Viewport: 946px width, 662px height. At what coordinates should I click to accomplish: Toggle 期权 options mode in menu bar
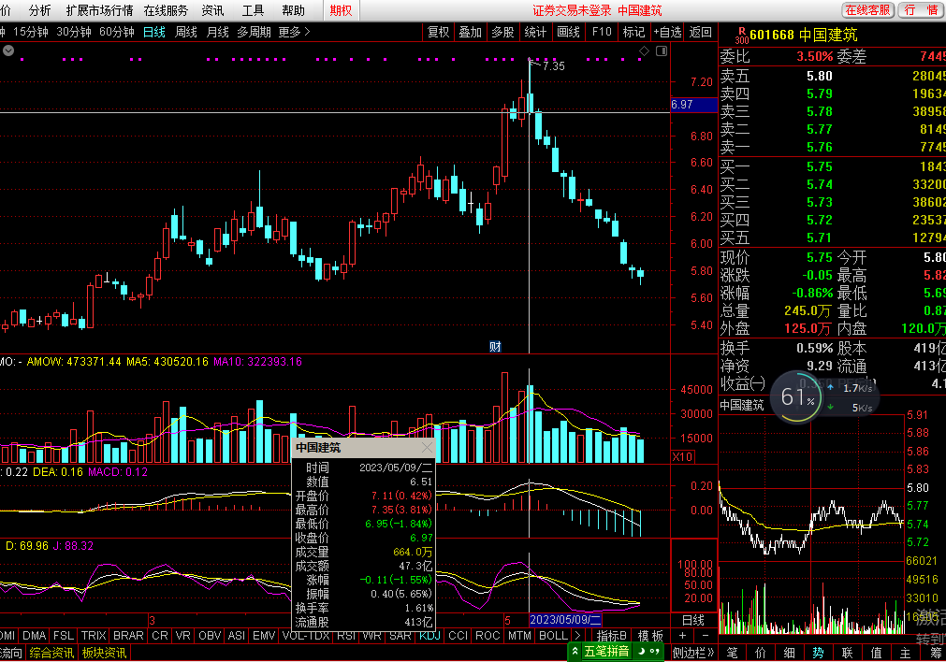click(342, 10)
